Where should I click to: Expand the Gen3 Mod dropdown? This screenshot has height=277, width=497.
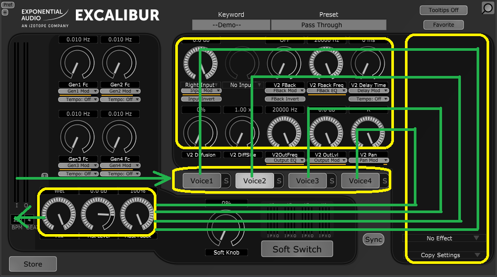coord(78,165)
